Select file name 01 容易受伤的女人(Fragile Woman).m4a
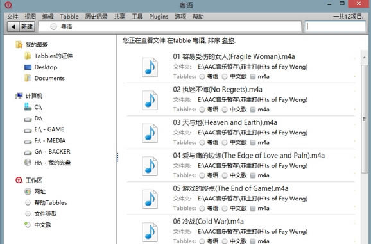This screenshot has width=371, height=244. pyautogui.click(x=234, y=56)
